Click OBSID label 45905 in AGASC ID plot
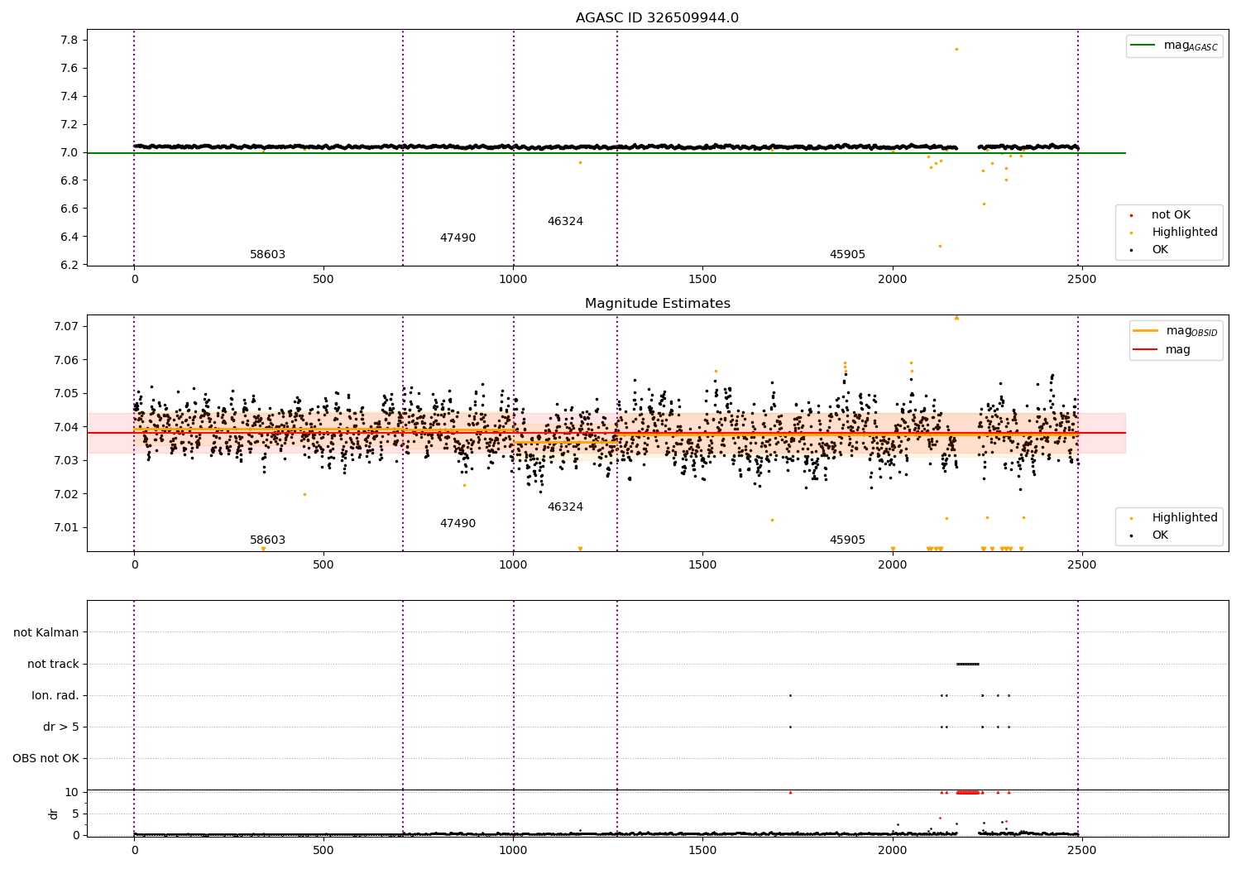The width and height of the screenshot is (1241, 869). [847, 255]
